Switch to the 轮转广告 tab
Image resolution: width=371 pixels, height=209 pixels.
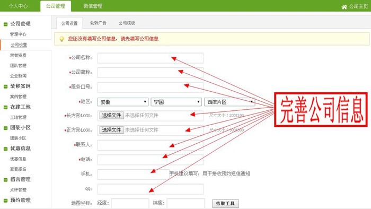(x=98, y=23)
